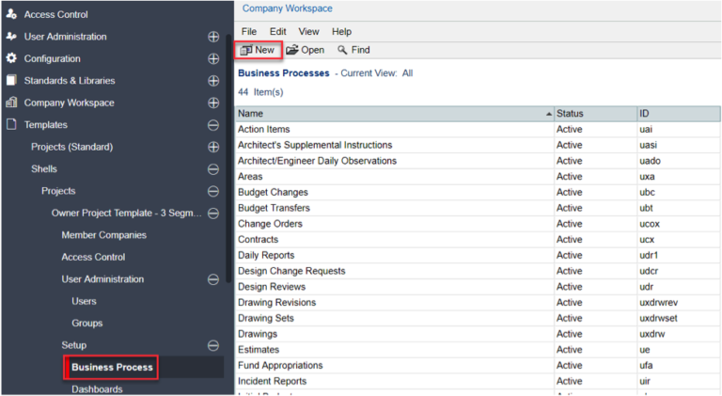Viewport: 722px width, 396px height.
Task: Click the Find magnifier toolbar button
Action: coord(353,50)
